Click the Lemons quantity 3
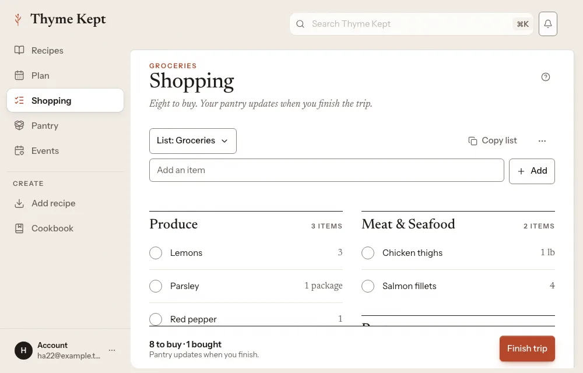This screenshot has height=373, width=583. point(340,252)
